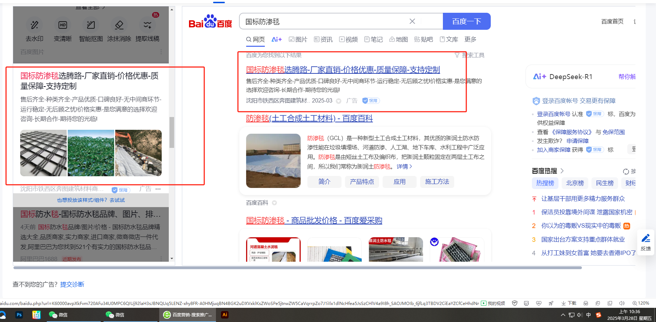Open the 我的视频 status bar button
656x322 pixels.
(x=493, y=303)
